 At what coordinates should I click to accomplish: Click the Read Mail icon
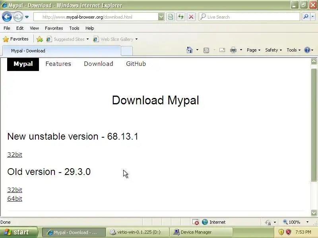click(222, 50)
